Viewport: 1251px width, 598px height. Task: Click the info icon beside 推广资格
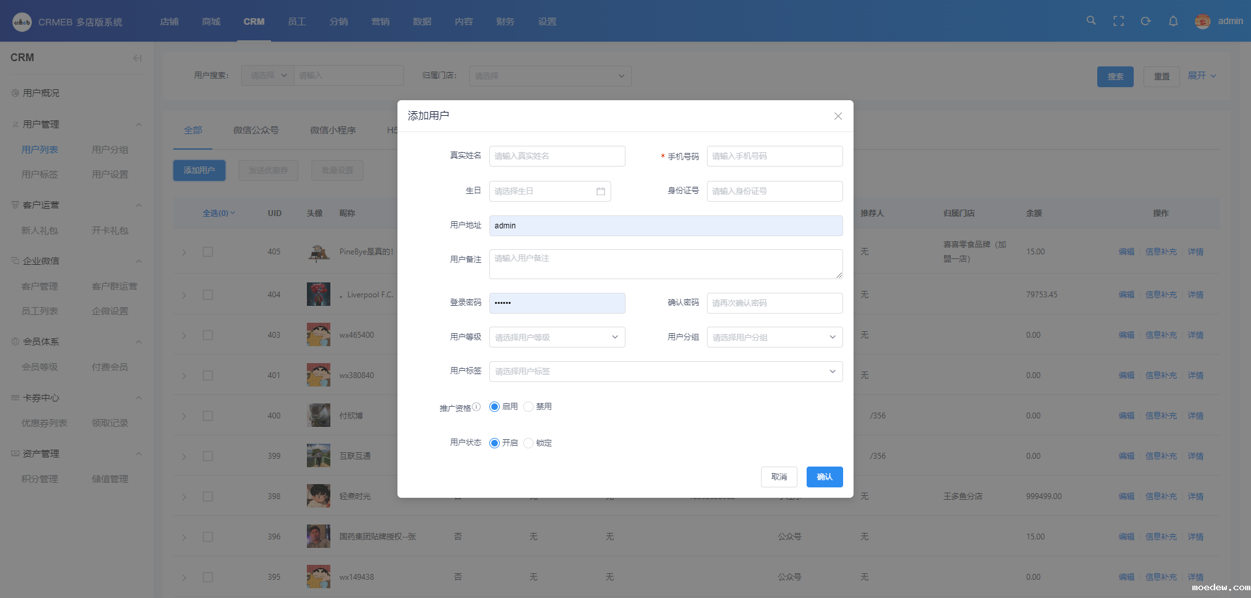[x=477, y=407]
